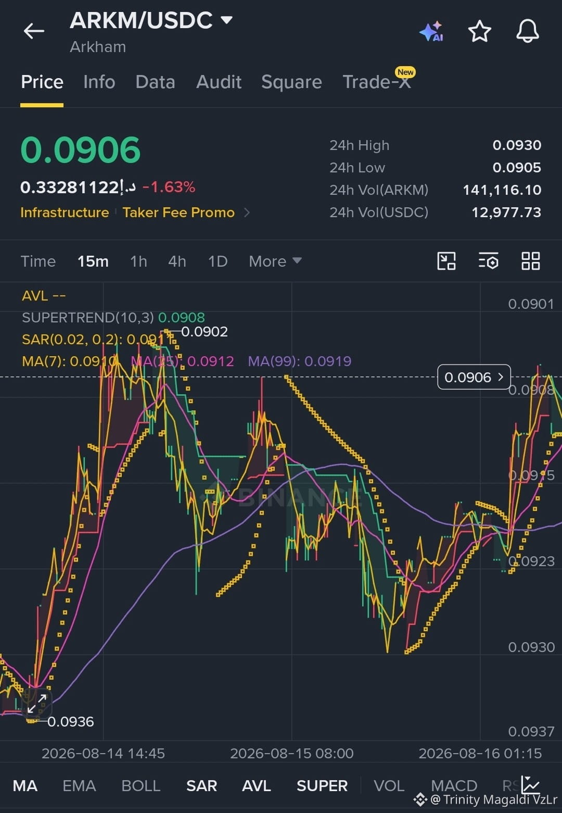Toggle the BOLL indicator
Image resolution: width=562 pixels, height=813 pixels.
coord(140,785)
